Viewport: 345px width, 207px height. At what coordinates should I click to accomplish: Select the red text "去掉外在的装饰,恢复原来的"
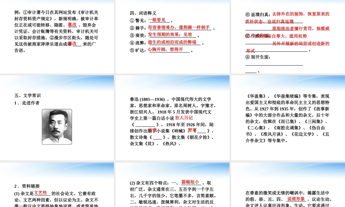301,14
